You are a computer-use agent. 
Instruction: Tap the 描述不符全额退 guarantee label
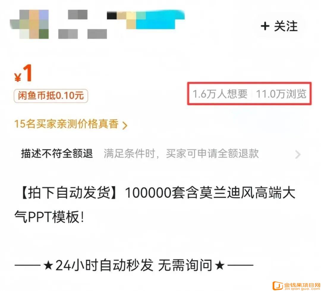pyautogui.click(x=57, y=154)
